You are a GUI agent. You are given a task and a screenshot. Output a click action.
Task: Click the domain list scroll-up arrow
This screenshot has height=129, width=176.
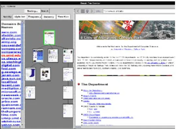click(x=22, y=21)
